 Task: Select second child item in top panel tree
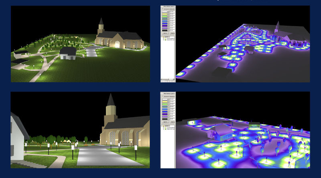170,40
